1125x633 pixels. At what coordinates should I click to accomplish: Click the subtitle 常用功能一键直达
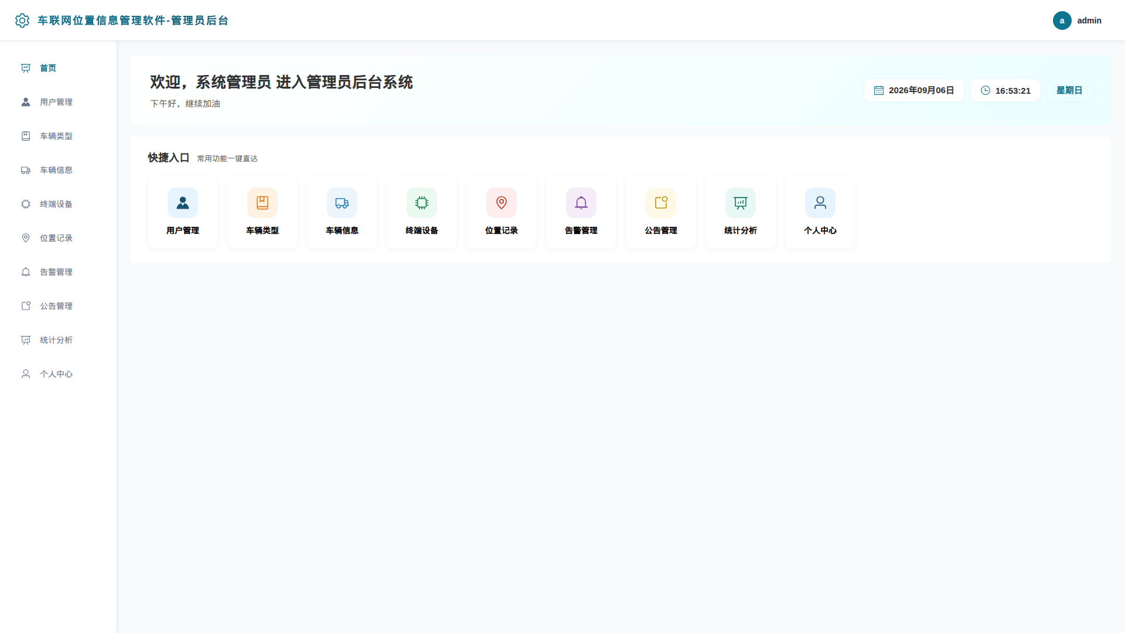coord(227,159)
